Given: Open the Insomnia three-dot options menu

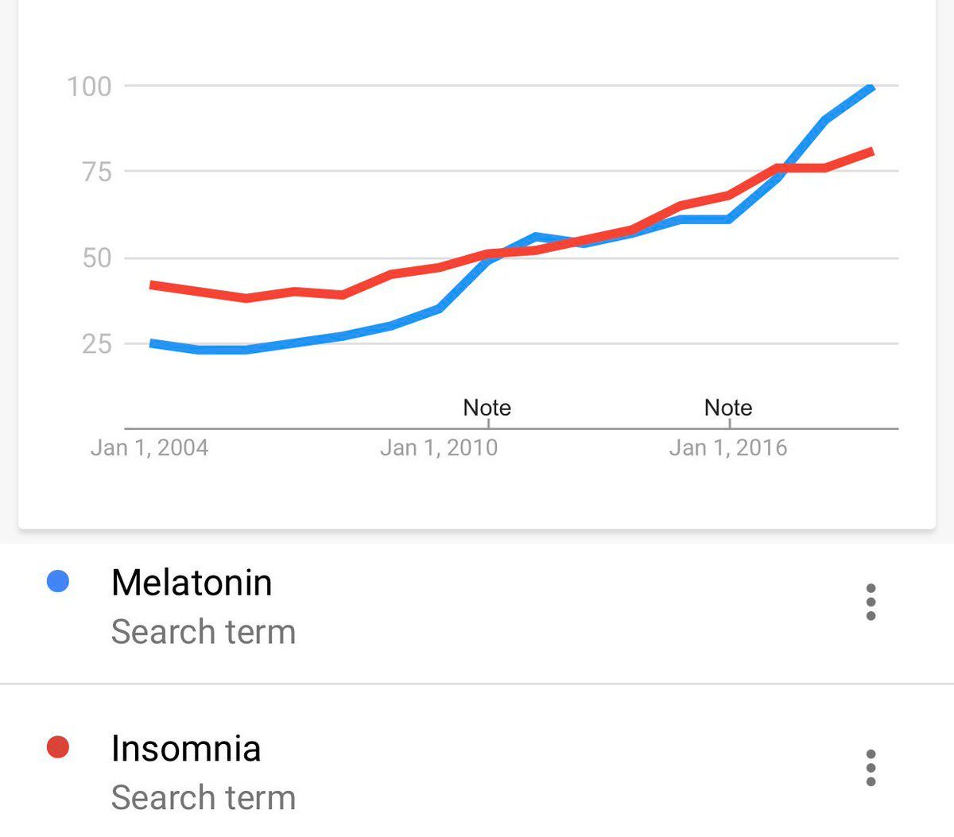Looking at the screenshot, I should click(x=871, y=768).
